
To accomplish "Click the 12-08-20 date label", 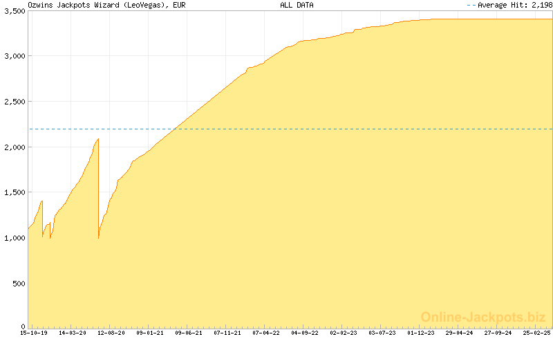I will [111, 333].
